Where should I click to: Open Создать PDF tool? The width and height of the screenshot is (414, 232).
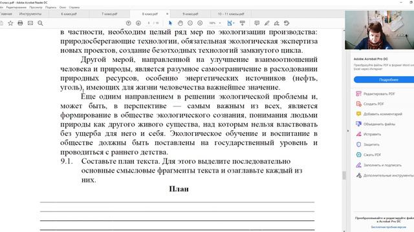click(x=370, y=104)
